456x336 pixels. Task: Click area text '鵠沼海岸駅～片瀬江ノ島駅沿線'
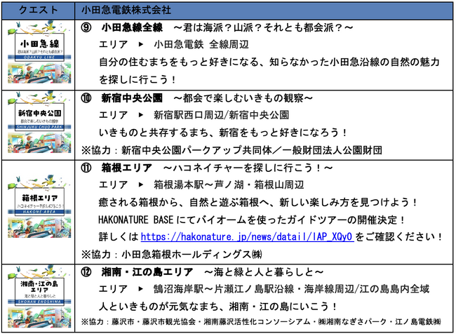224,289
